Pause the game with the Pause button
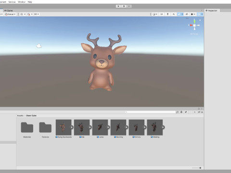231x173 pixels. point(124,6)
